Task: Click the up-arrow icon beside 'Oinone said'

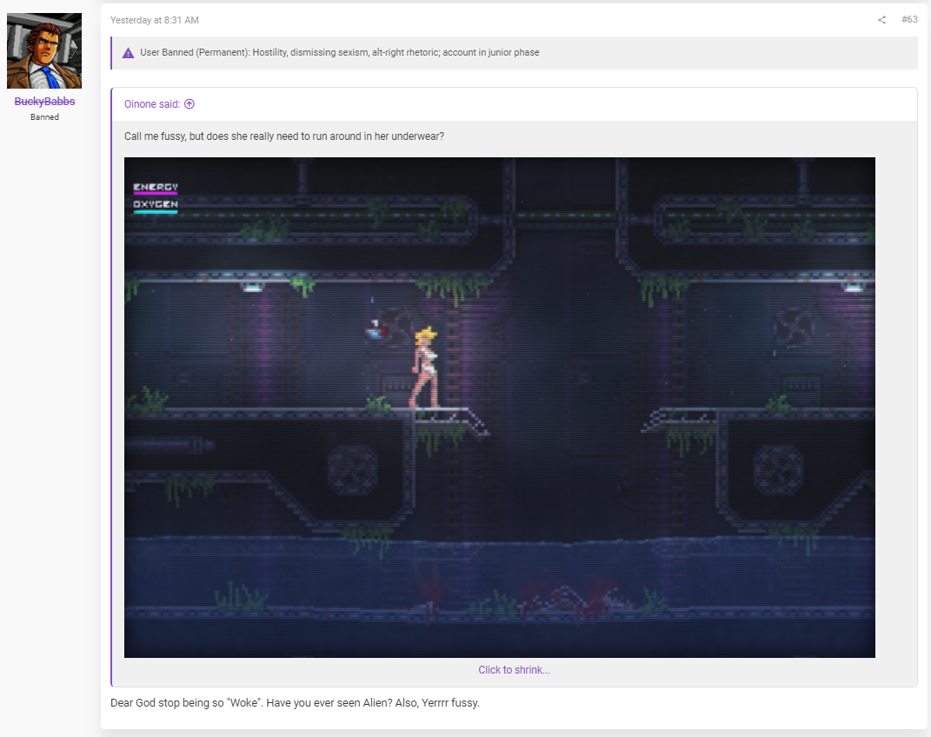Action: [x=190, y=103]
